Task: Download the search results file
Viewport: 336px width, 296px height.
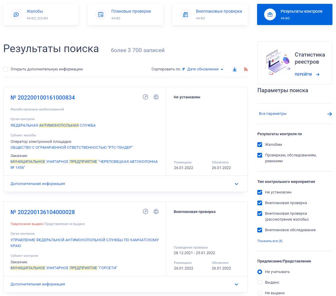Action: [235, 69]
